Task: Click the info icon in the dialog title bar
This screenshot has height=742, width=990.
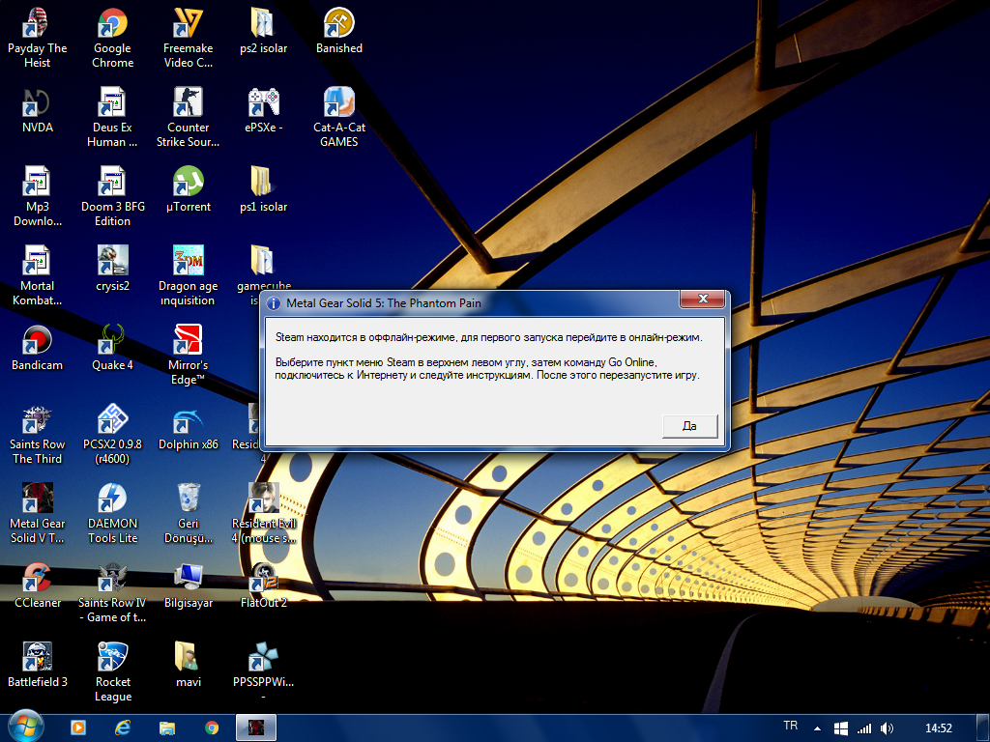Action: coord(274,303)
